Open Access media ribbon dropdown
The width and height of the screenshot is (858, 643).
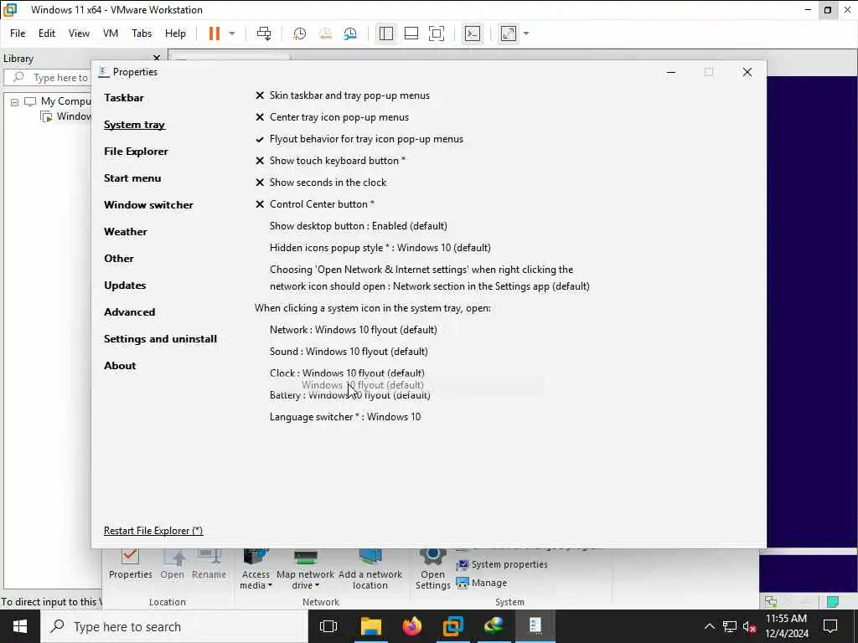pos(256,569)
